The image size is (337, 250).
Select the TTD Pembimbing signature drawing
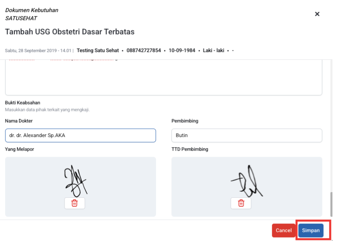point(247,181)
